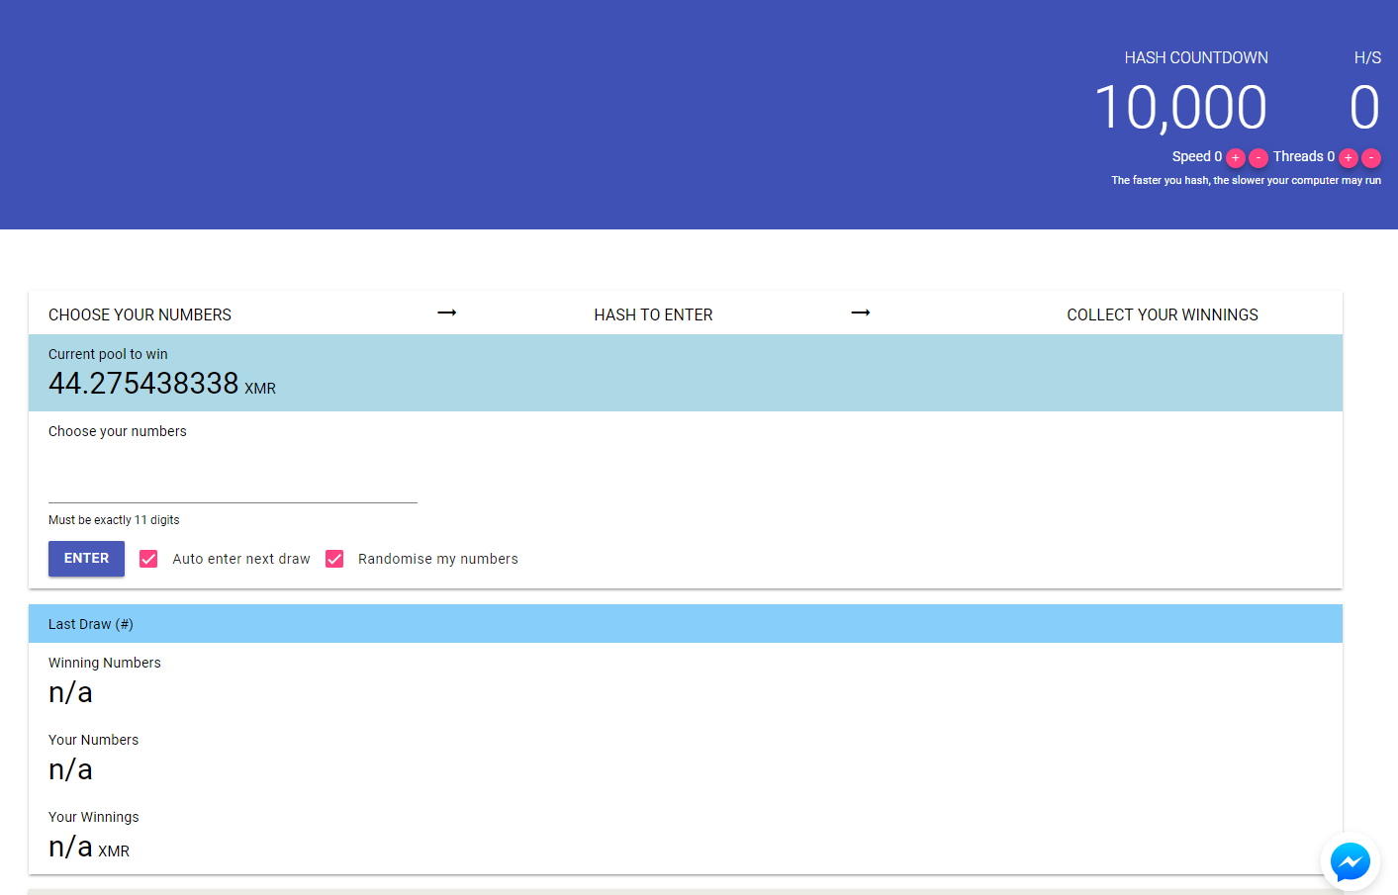Screen dimensions: 1398x895
Task: Increase the Speed with plus button
Action: click(1235, 158)
